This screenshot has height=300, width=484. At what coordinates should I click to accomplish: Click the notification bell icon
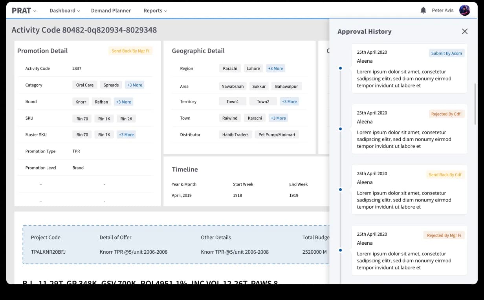click(423, 10)
